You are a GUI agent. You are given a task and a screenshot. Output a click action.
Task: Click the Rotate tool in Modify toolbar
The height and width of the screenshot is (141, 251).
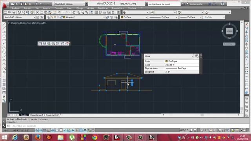click(x=247, y=48)
